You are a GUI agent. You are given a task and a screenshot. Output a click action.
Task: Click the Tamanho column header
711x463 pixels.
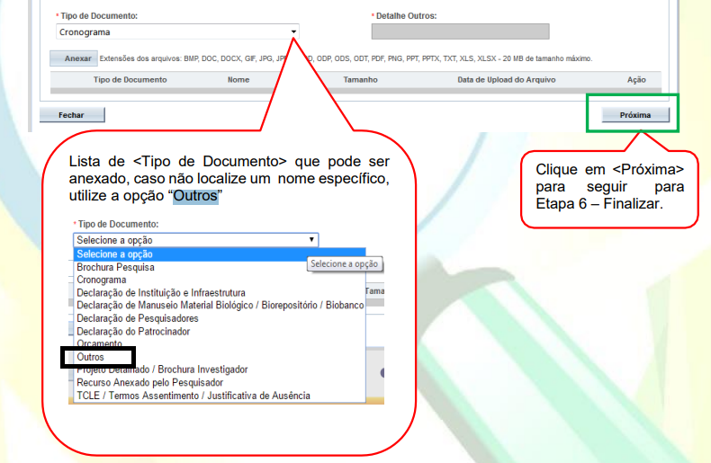coord(360,80)
